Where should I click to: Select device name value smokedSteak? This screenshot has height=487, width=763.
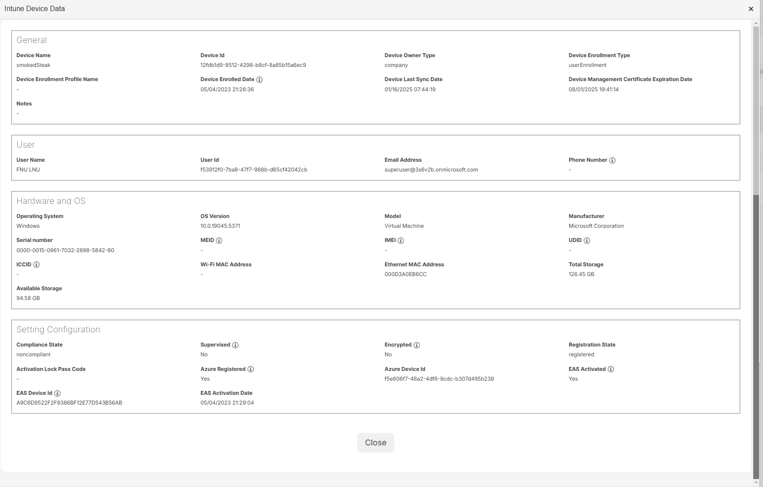click(33, 65)
